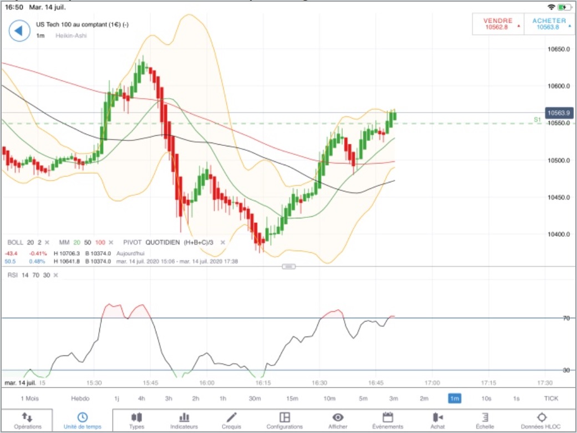Toggle the Données HLOC crosshair
Screen dimensions: 577x433
(540, 421)
